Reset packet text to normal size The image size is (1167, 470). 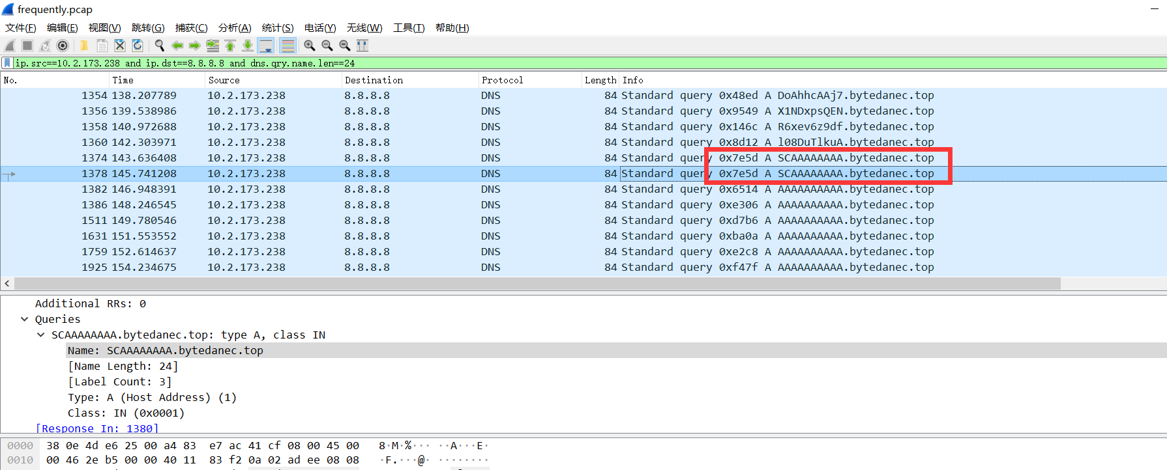point(345,46)
